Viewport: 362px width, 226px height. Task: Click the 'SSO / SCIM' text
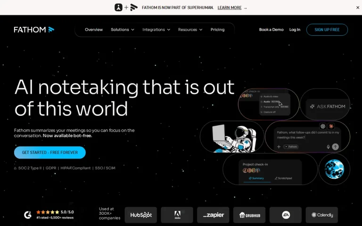[105, 168]
